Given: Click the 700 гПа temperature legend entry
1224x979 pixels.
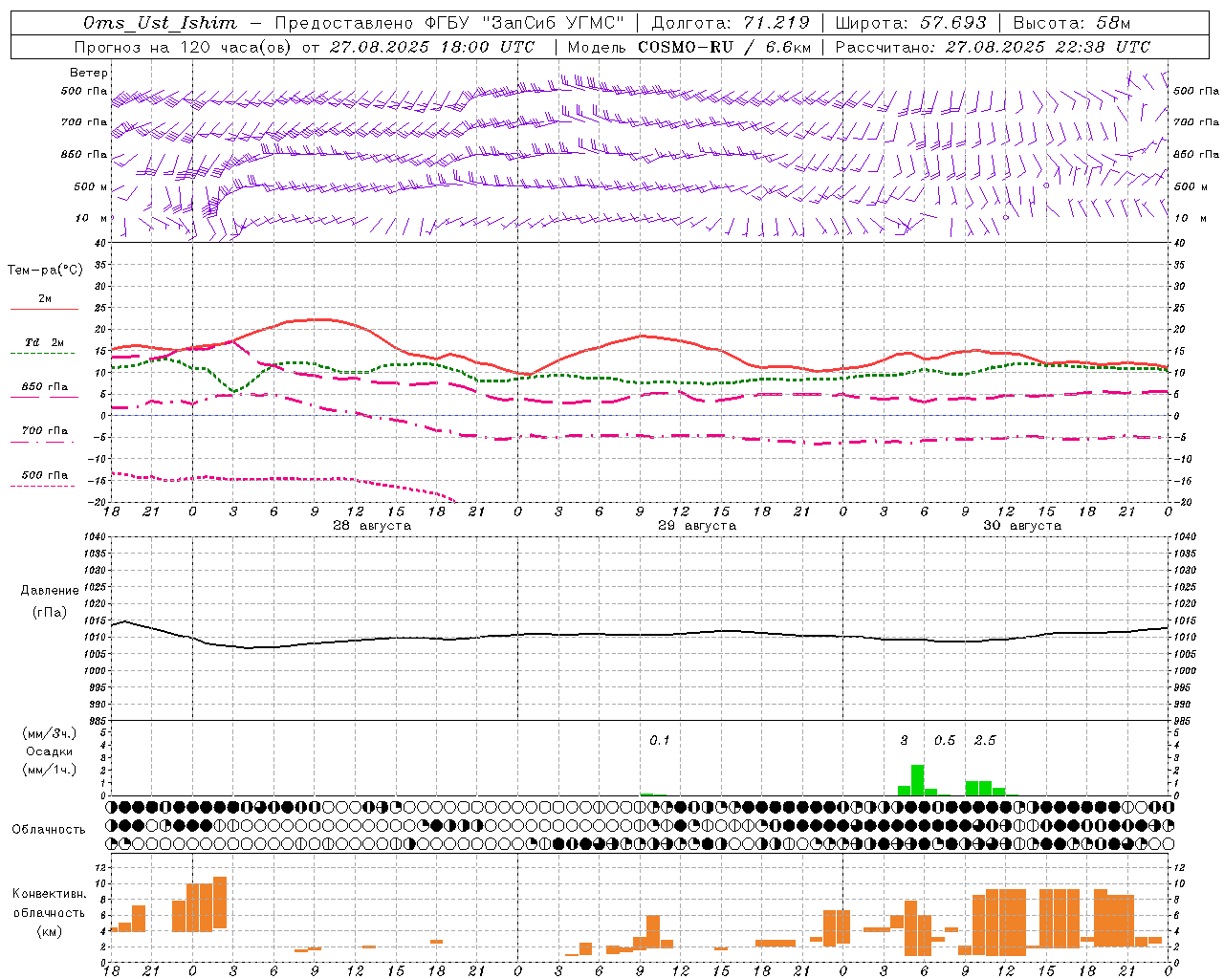Looking at the screenshot, I should tap(45, 431).
